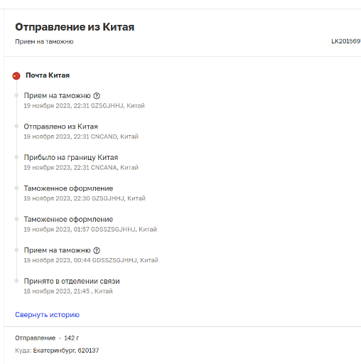
Task: Click the Прибыло на границу Китая event
Action: tap(71, 158)
